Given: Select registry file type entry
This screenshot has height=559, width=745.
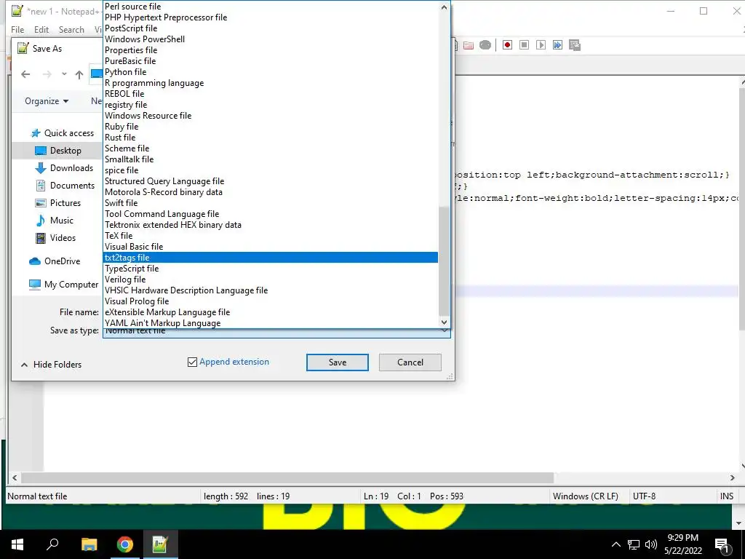Looking at the screenshot, I should 271,105.
